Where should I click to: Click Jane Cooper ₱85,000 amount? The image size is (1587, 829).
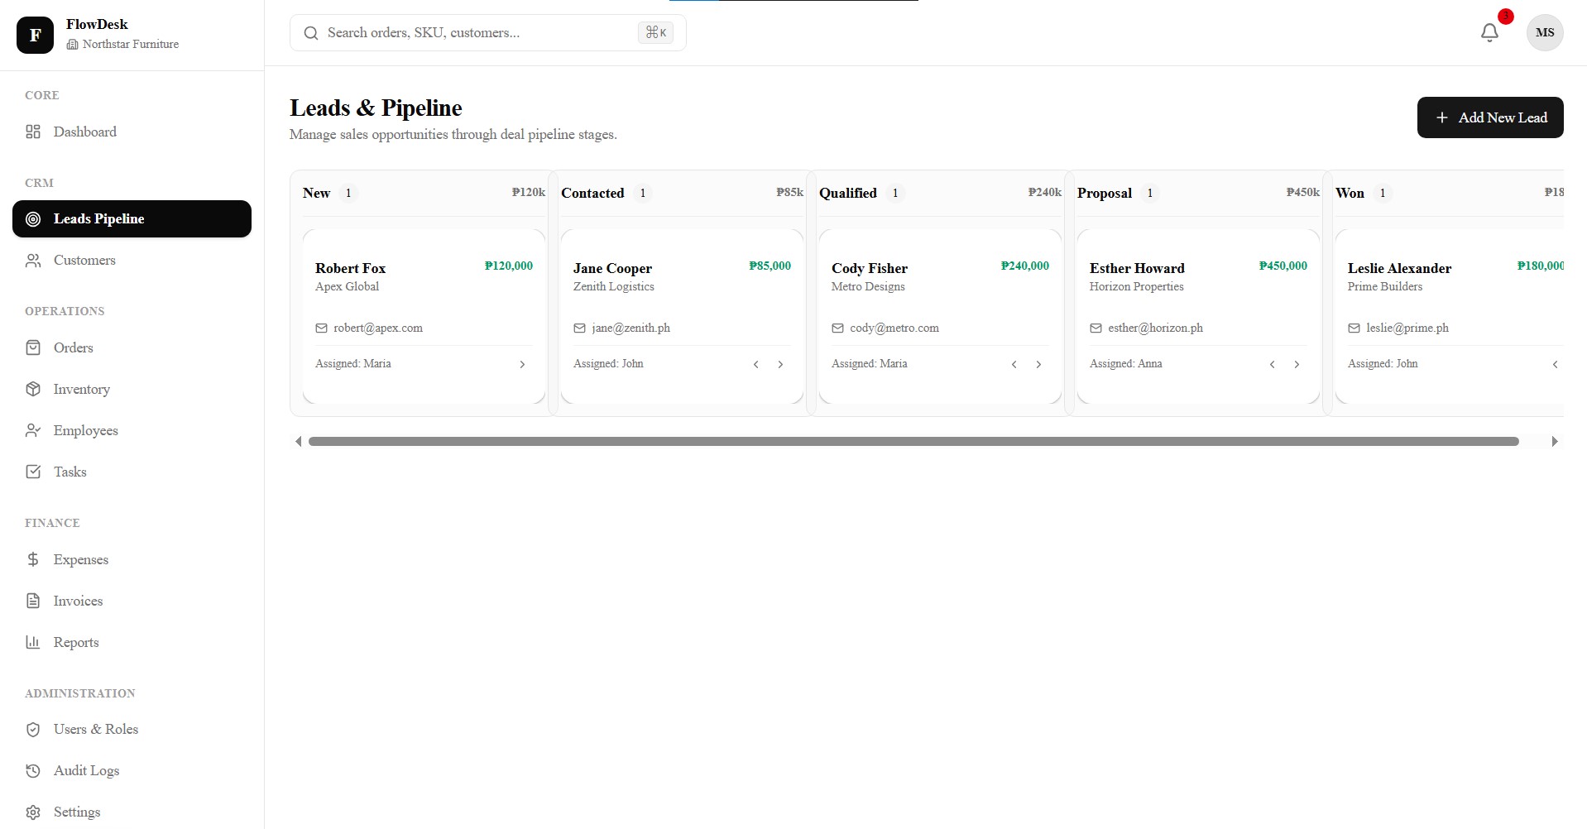pyautogui.click(x=770, y=266)
